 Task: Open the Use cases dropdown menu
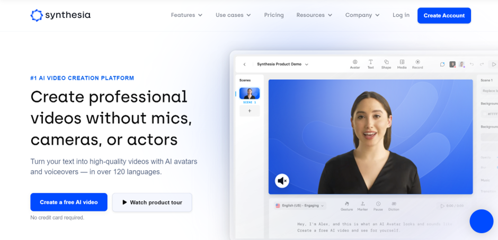[x=233, y=15]
